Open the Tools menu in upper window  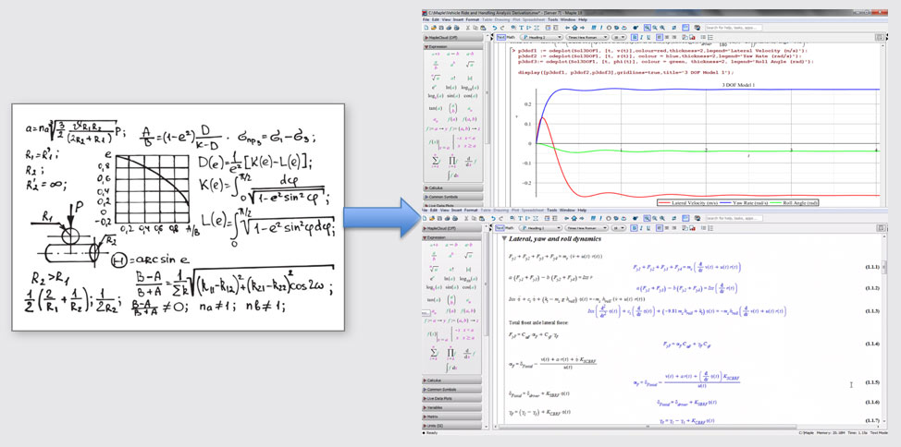(x=552, y=18)
